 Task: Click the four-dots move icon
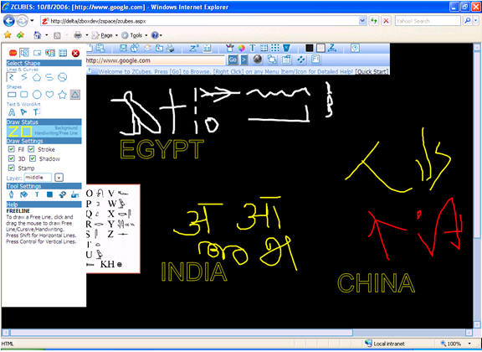coord(301,60)
